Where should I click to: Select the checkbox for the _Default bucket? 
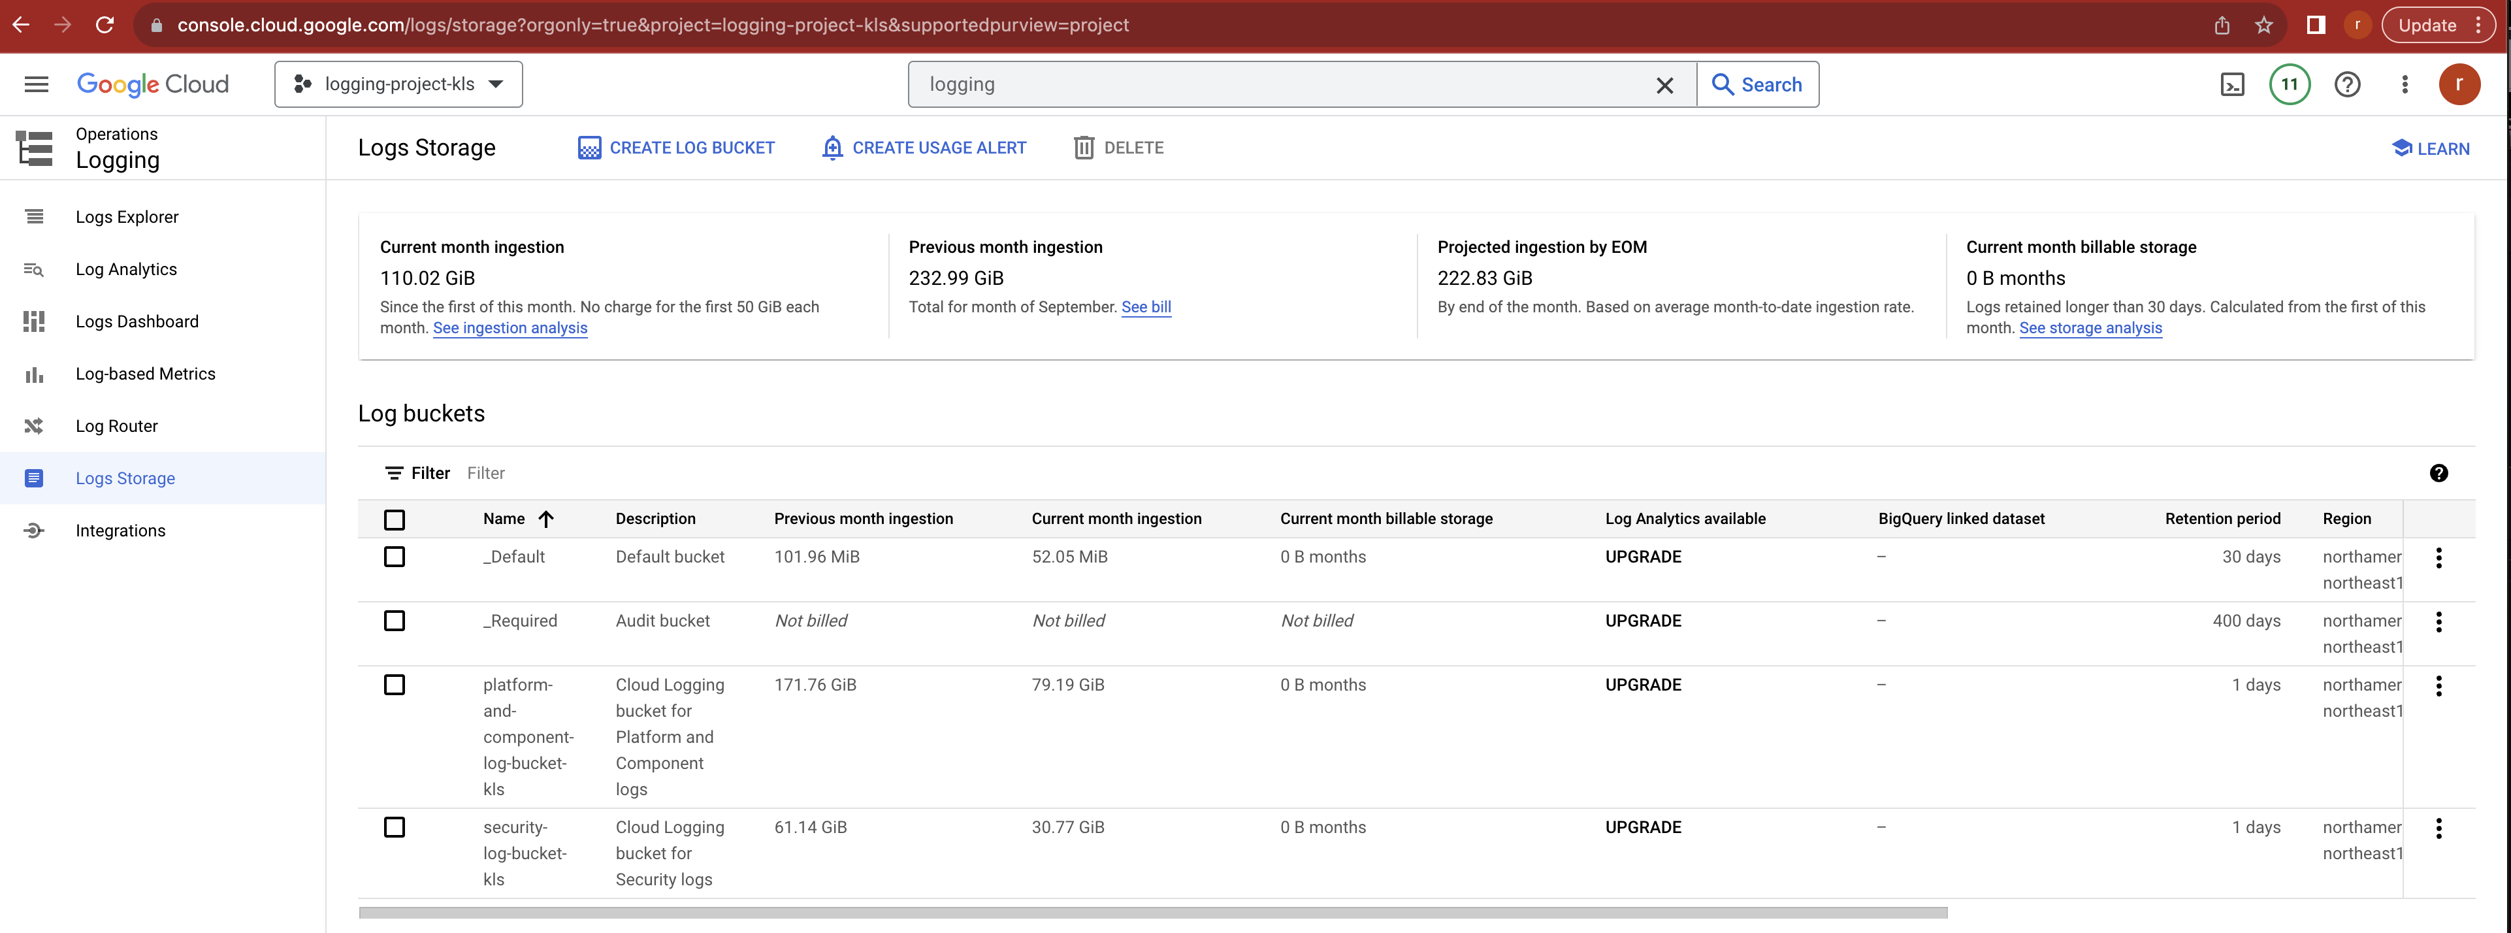pos(395,557)
